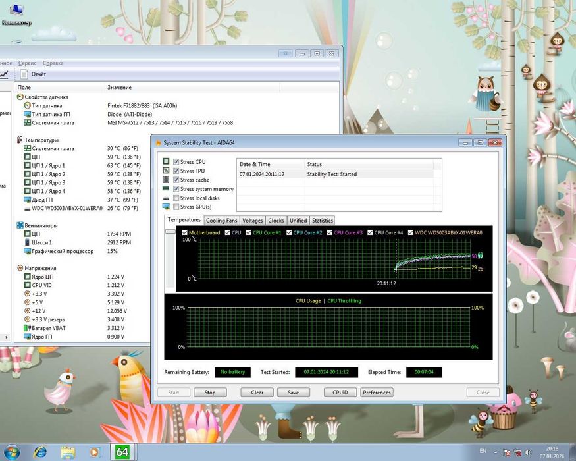
Task: Toggle the Stress CPU checkbox
Action: [x=176, y=162]
